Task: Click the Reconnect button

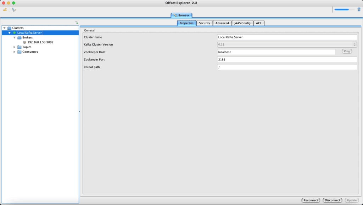Action: pyautogui.click(x=311, y=200)
